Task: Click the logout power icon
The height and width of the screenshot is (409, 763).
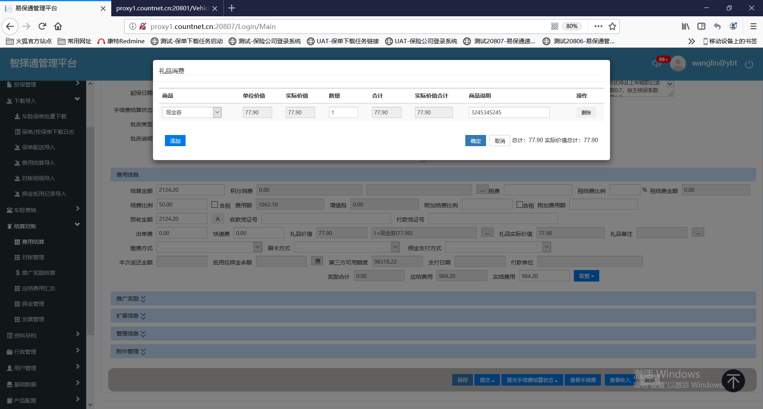Action: pos(749,64)
